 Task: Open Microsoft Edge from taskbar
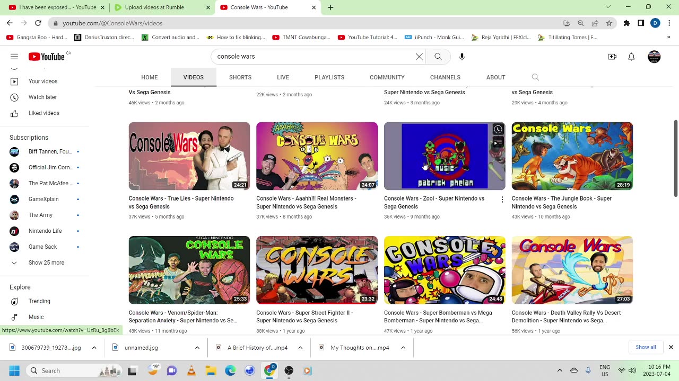230,370
